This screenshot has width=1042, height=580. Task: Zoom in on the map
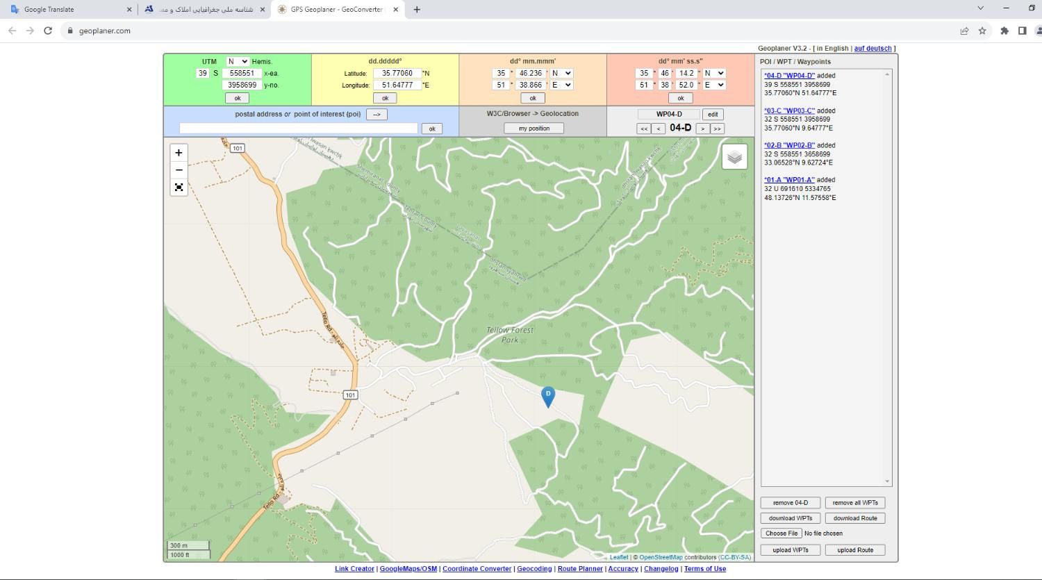179,153
